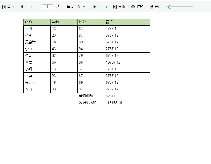
Task: Click salary value 8787.12
Action: (x=127, y=55)
